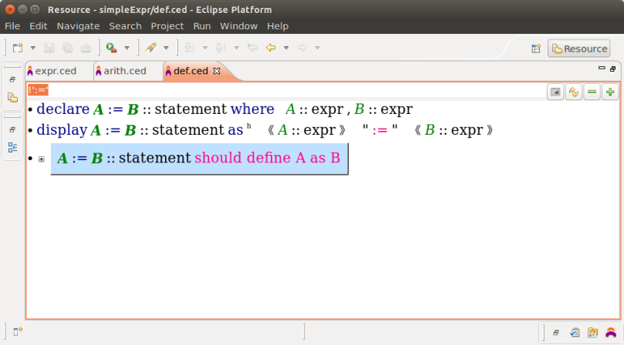Open the Project Explorer fast view icon
Screen dimensions: 624x345
(12, 98)
